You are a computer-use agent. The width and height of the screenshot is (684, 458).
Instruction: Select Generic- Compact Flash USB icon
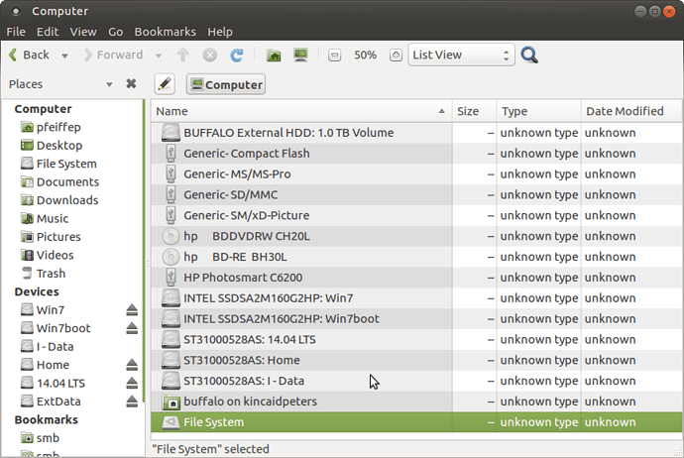coord(171,154)
